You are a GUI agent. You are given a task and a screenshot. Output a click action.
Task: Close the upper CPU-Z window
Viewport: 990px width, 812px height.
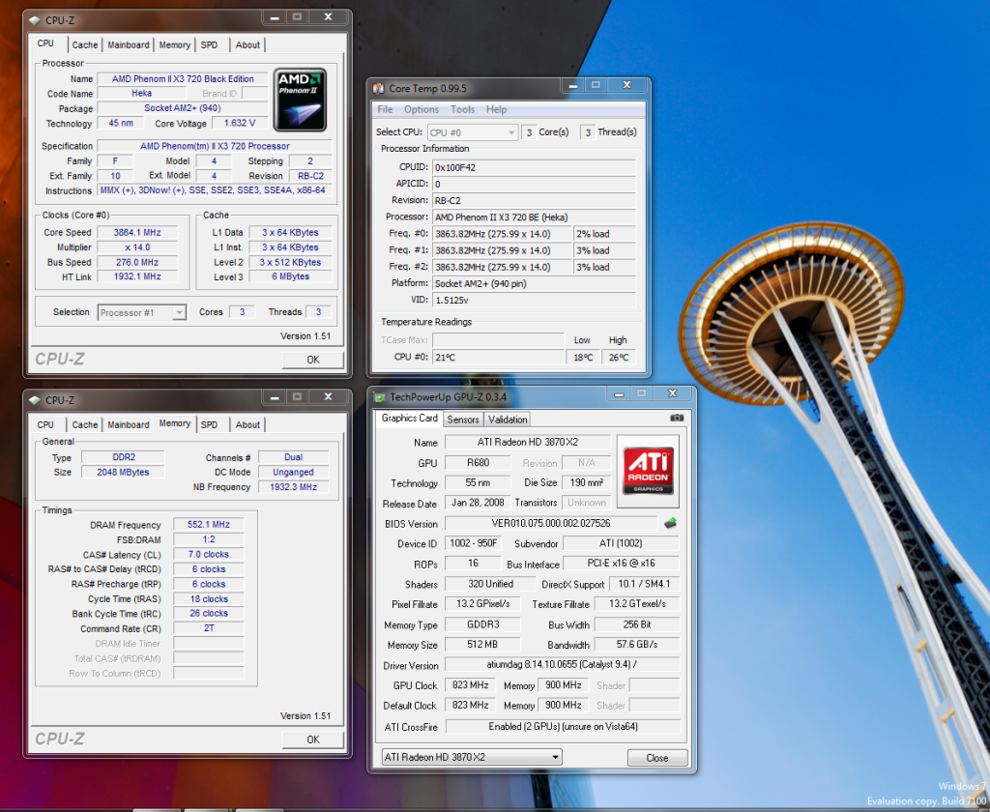click(329, 17)
